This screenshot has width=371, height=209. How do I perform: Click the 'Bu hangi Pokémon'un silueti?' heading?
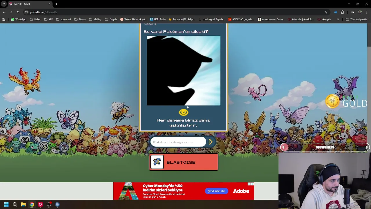click(x=176, y=31)
